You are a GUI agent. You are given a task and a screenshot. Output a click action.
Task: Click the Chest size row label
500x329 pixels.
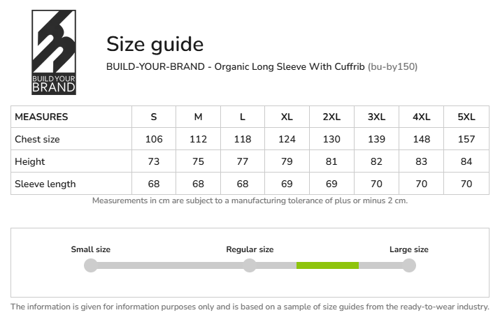(x=38, y=139)
